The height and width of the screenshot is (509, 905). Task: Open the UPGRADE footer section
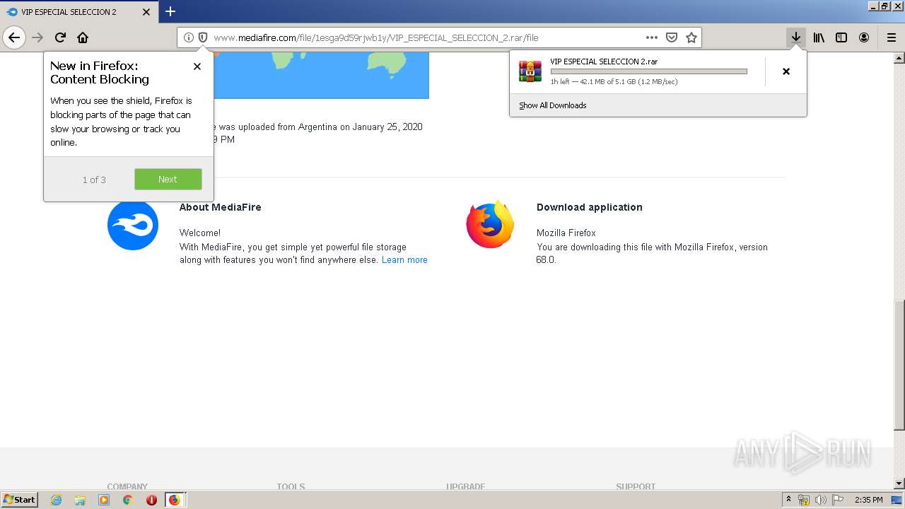[465, 486]
